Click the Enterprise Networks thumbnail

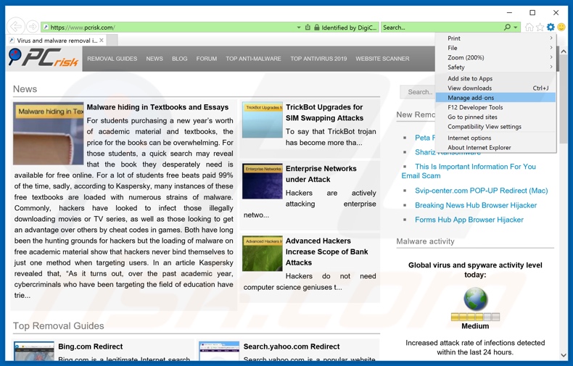click(263, 181)
